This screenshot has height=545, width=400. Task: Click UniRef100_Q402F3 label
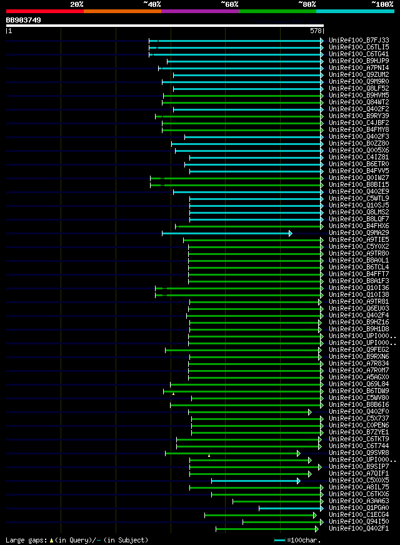[x=359, y=137]
